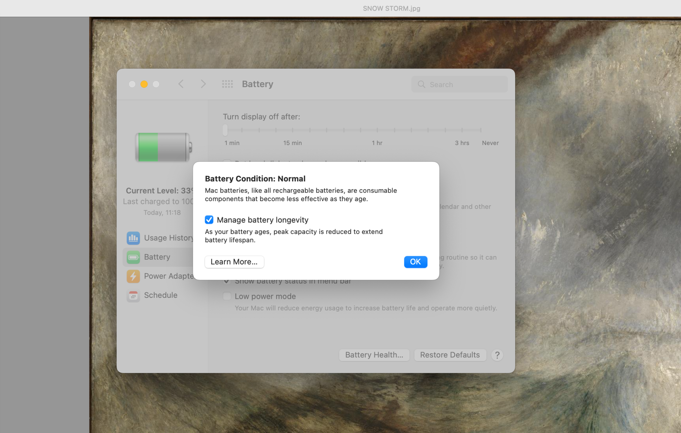The height and width of the screenshot is (433, 681).
Task: Toggle Manage battery longevity checkbox
Action: pos(209,220)
